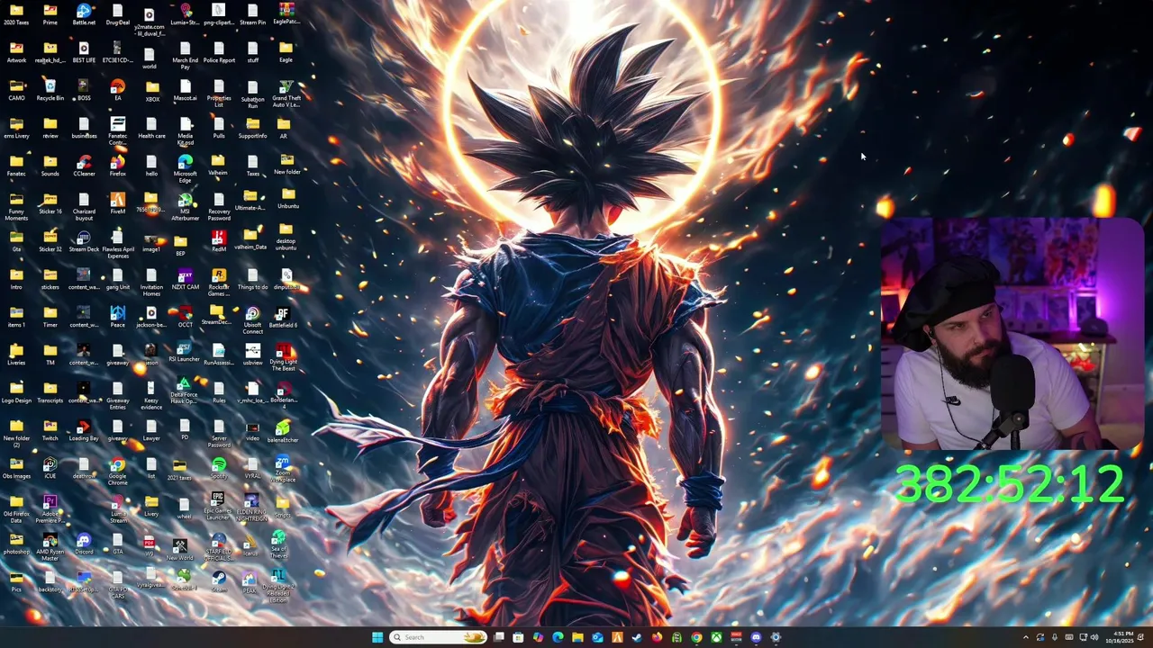
Task: Select the NZXT CAM shortcut
Action: (x=185, y=280)
